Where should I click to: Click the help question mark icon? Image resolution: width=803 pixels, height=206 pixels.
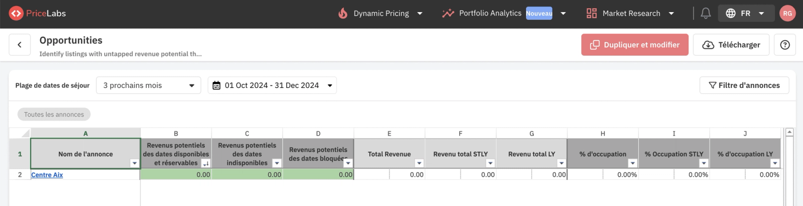tap(785, 45)
